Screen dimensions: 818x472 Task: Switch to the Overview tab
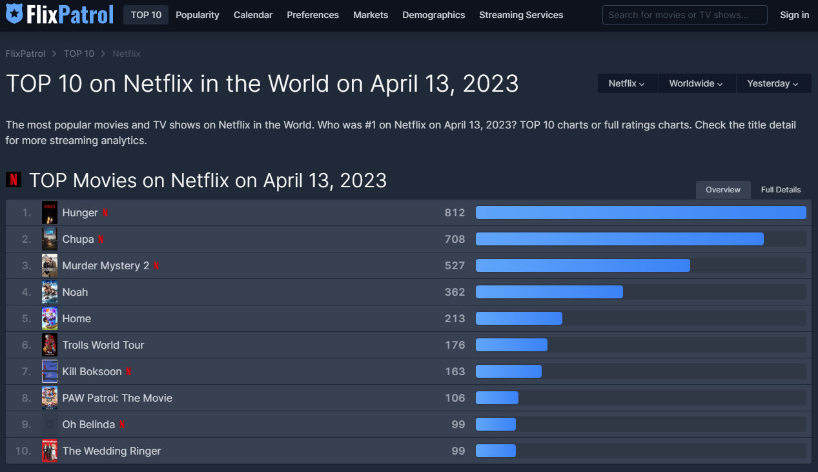(x=723, y=190)
